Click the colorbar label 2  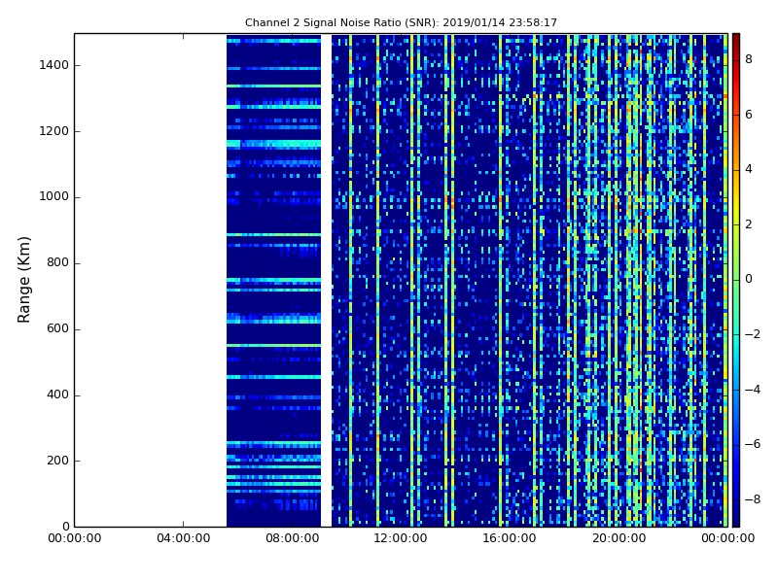tap(749, 224)
